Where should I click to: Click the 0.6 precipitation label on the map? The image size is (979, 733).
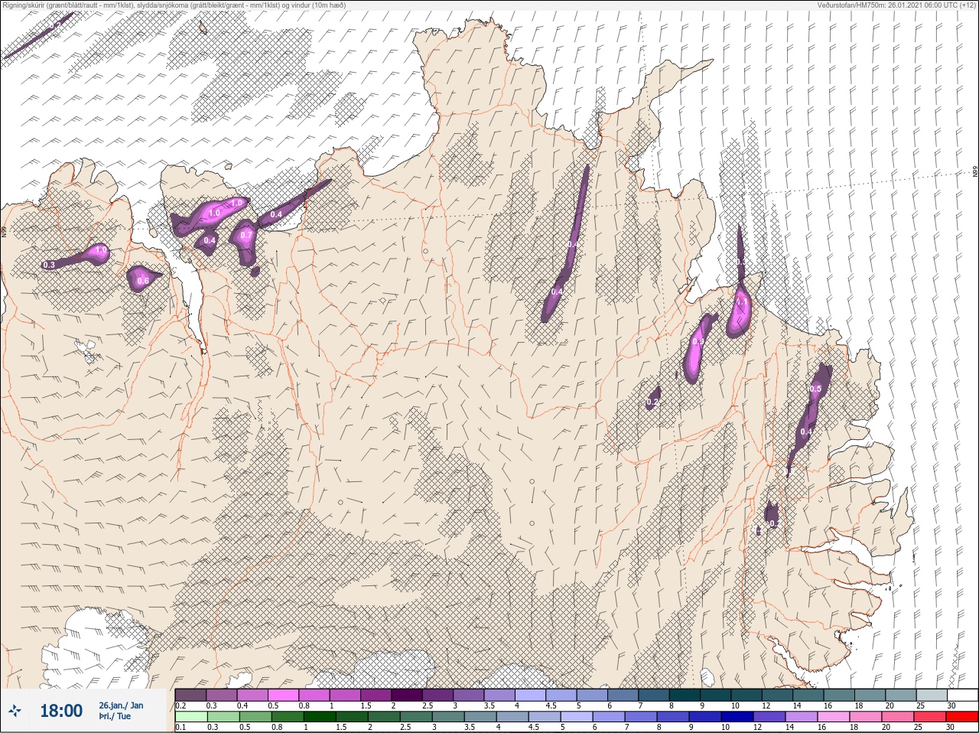(142, 281)
